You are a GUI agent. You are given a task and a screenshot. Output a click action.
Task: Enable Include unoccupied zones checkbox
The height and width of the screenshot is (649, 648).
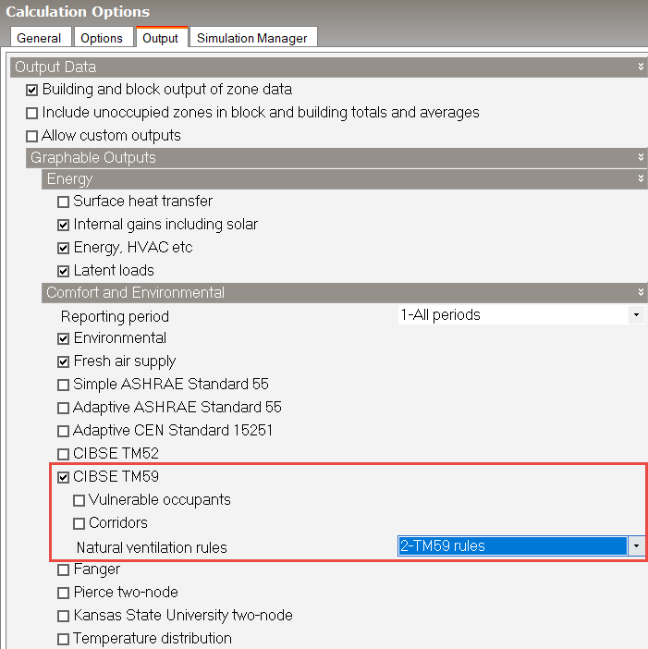32,113
